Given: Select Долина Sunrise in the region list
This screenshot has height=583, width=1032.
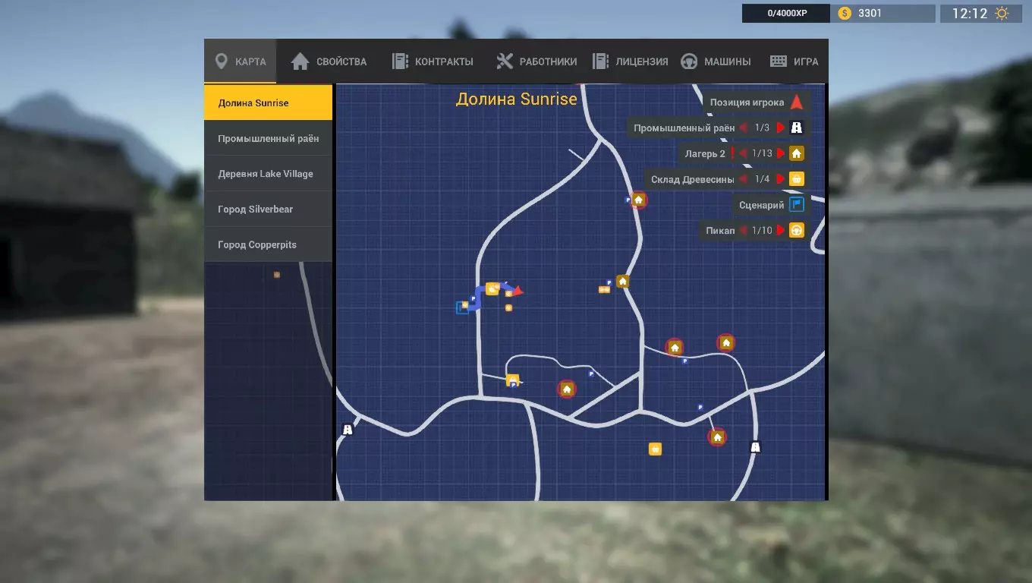Looking at the screenshot, I should pyautogui.click(x=269, y=102).
